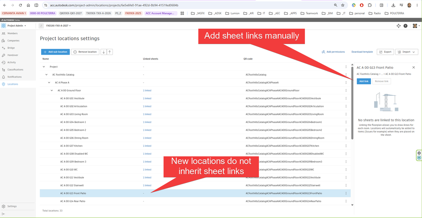Open the Project Admin module dropdown
The image size is (422, 218).
click(x=16, y=26)
